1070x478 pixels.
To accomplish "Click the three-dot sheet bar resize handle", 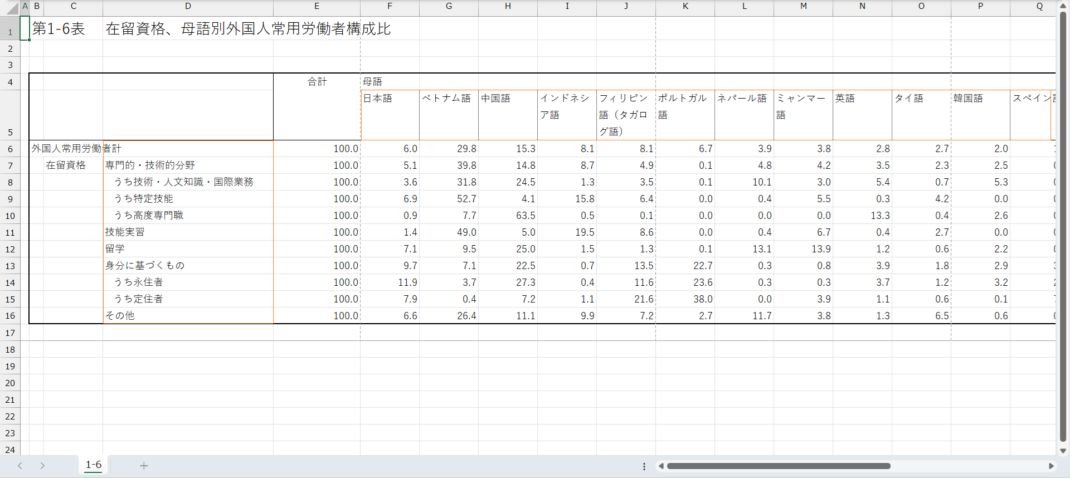I will (x=644, y=466).
